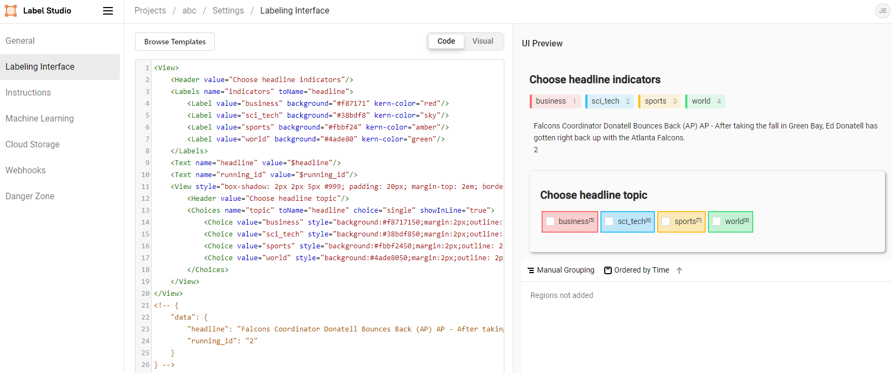Viewport: 892px width, 373px height.
Task: Click the headline text in preview
Action: [x=705, y=132]
